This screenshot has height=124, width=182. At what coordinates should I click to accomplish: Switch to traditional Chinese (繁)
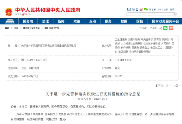pyautogui.click(x=155, y=9)
